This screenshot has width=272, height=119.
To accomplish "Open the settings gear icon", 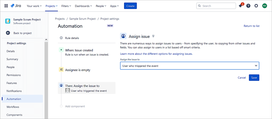I will point(256,6).
